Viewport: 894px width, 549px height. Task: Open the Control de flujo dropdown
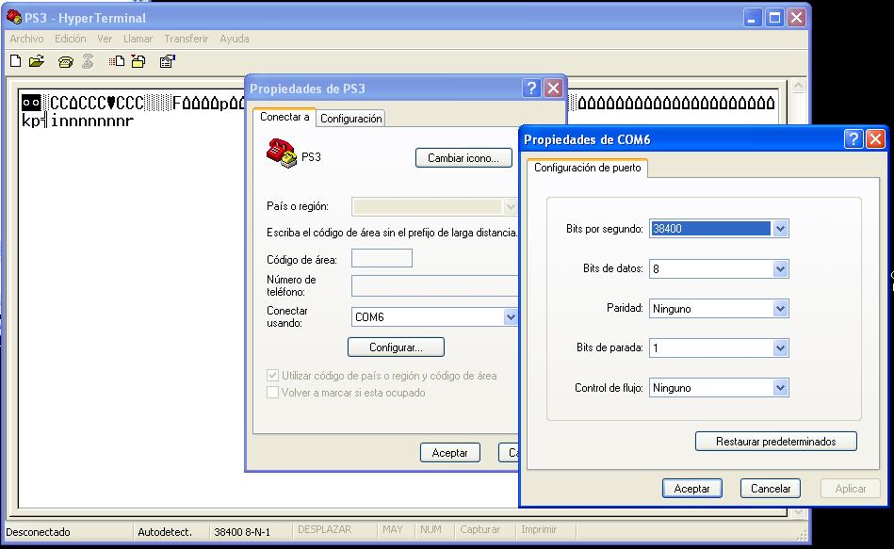pyautogui.click(x=780, y=388)
